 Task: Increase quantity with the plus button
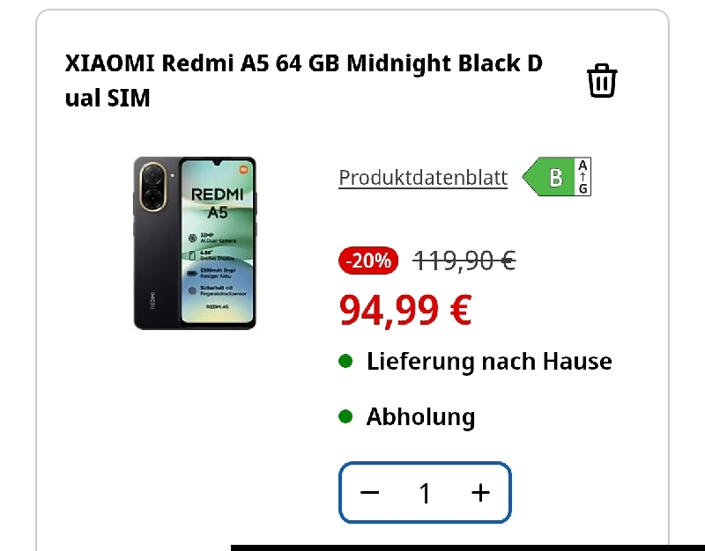coord(480,493)
